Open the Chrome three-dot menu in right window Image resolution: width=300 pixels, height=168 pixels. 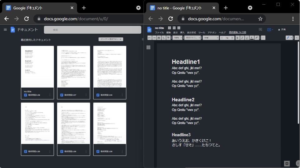coord(293,19)
